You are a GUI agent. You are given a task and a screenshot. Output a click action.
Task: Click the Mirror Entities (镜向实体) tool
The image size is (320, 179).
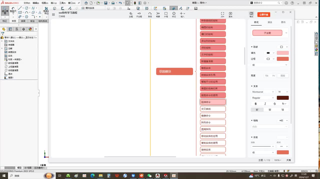point(88,8)
